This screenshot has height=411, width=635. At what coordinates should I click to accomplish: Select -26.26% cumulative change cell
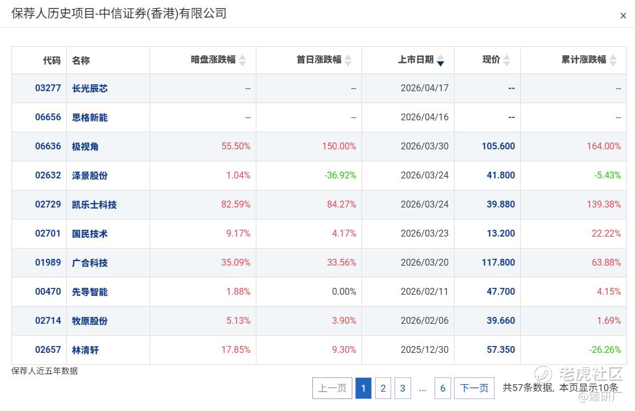(605, 350)
